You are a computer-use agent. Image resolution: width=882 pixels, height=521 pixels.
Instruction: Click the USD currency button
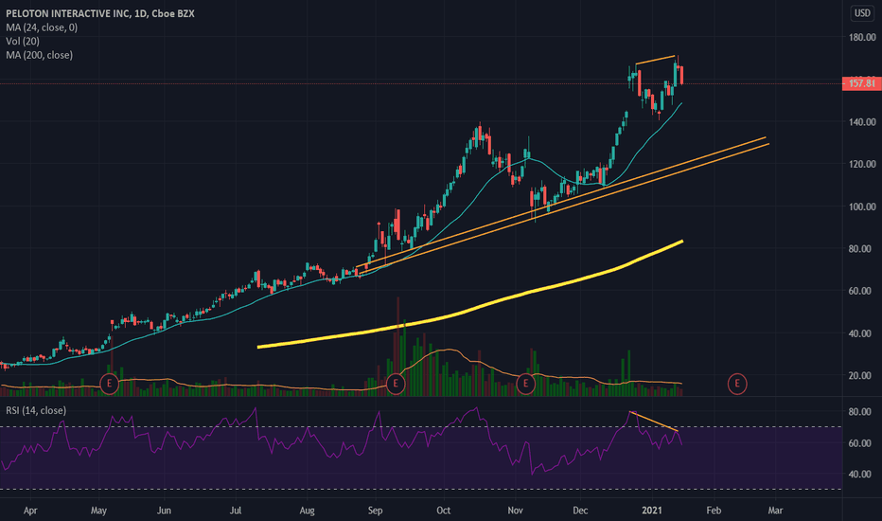pyautogui.click(x=862, y=13)
